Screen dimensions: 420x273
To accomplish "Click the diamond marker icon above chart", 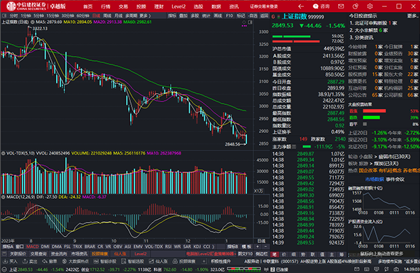I will click(x=244, y=22).
